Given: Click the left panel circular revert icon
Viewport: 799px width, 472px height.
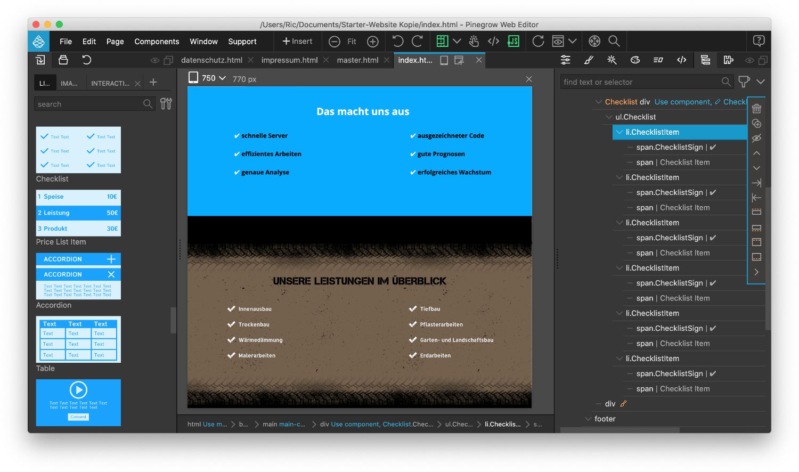Looking at the screenshot, I should pyautogui.click(x=87, y=60).
